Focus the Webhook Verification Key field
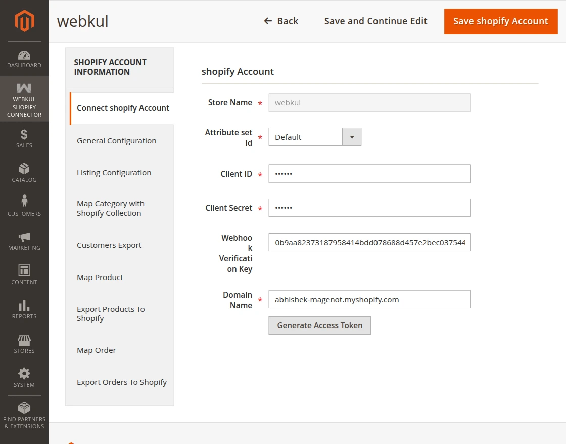Viewport: 566px width, 444px height. 369,242
